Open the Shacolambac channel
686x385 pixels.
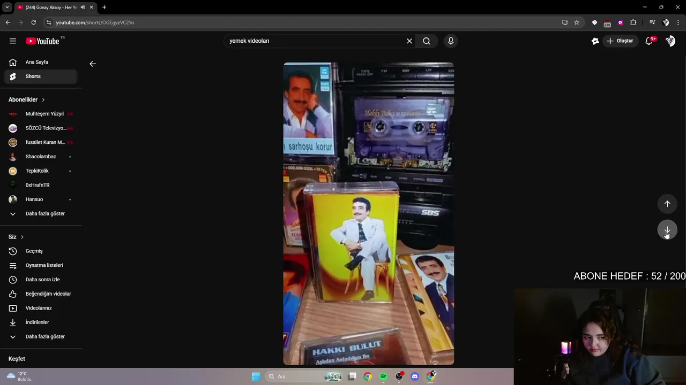point(41,157)
